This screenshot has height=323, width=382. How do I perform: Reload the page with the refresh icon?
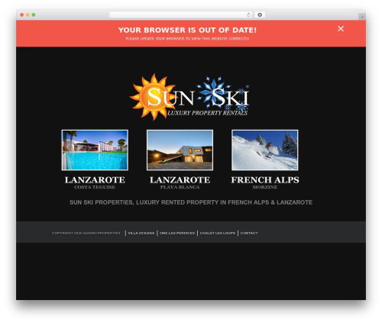coord(248,15)
